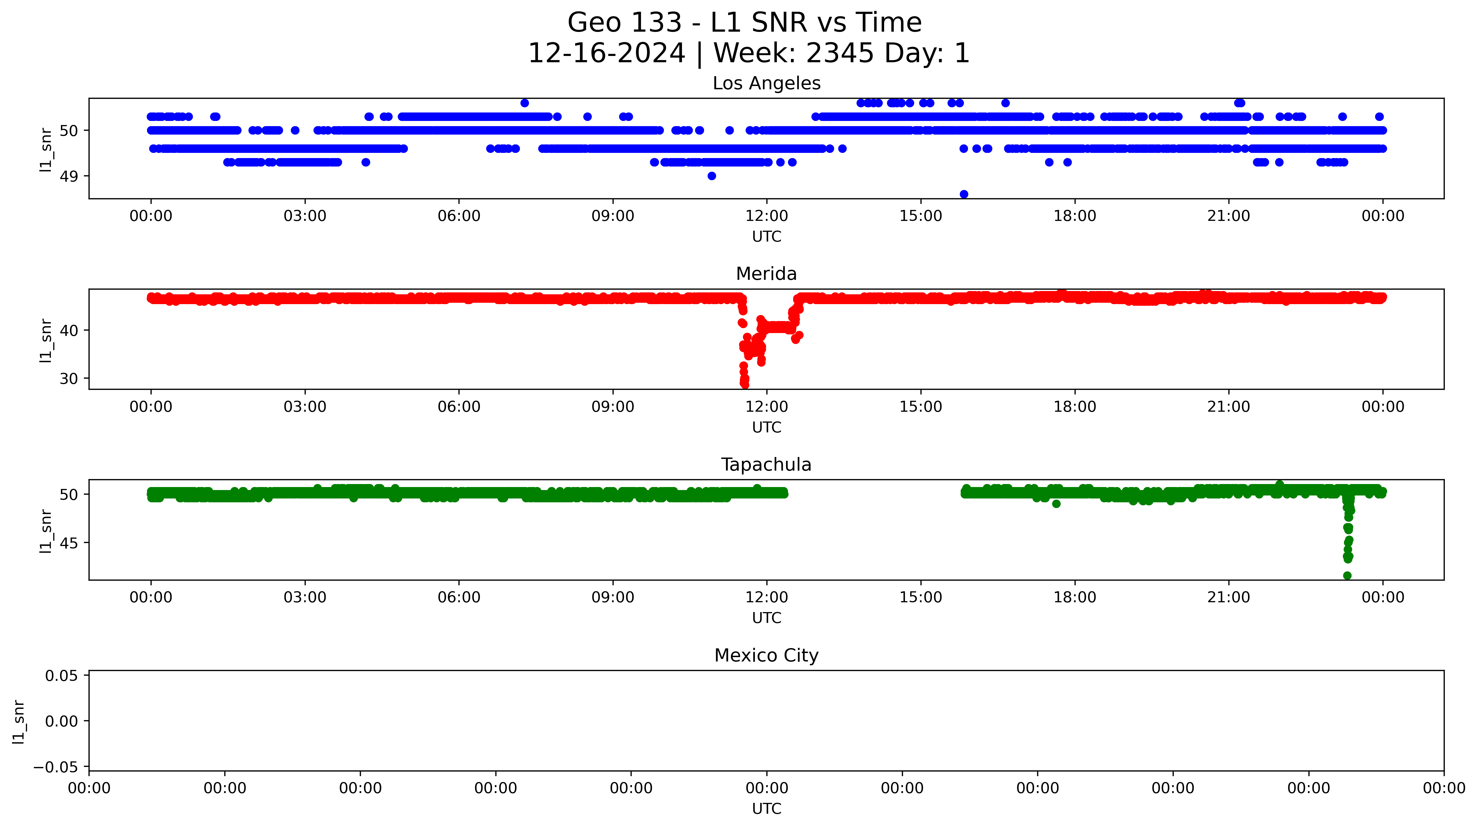1477x828 pixels.
Task: Click the 'Mexico City' subplot title
Action: 766,655
